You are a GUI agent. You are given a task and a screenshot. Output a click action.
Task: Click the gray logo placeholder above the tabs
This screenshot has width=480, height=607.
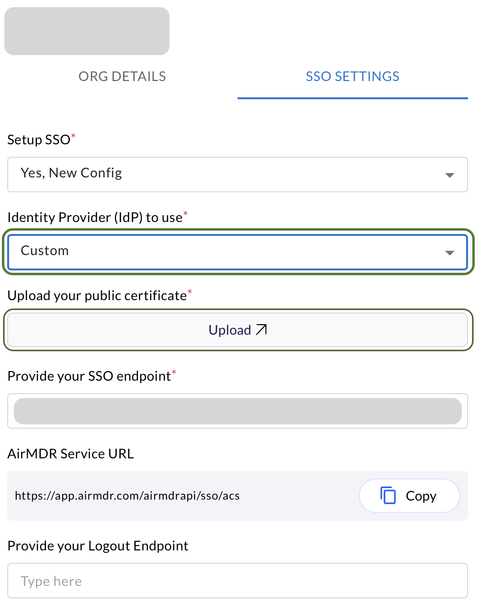coord(87,31)
